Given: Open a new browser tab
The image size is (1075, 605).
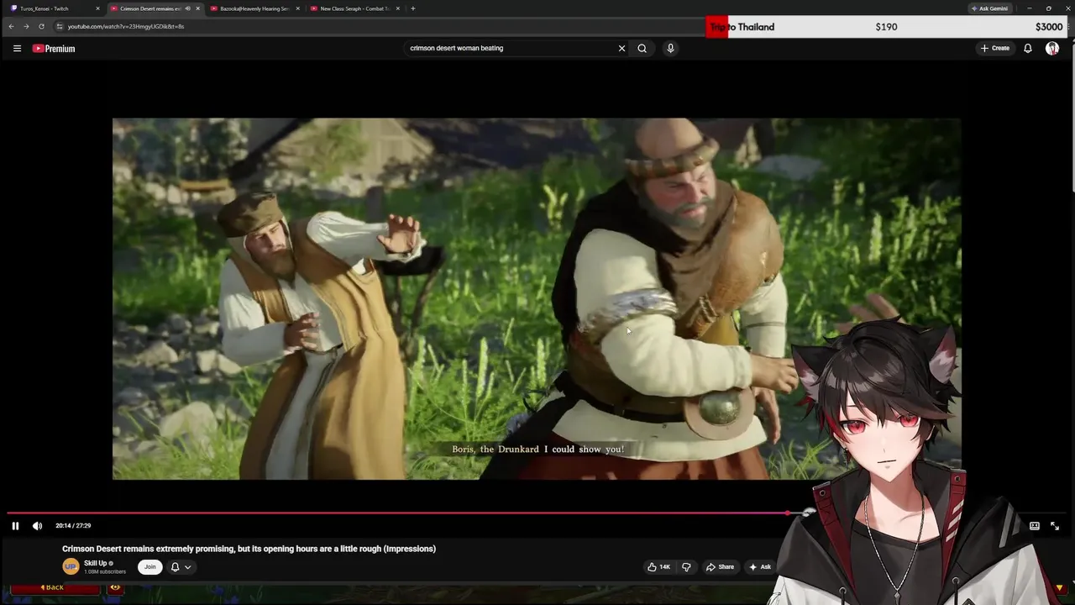Looking at the screenshot, I should (x=412, y=8).
